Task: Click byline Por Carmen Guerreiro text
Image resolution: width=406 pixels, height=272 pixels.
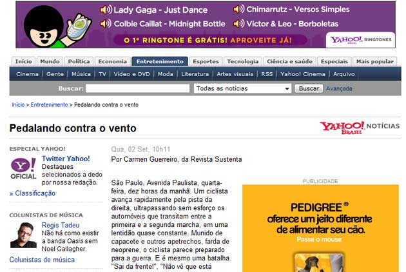Action: [177, 159]
